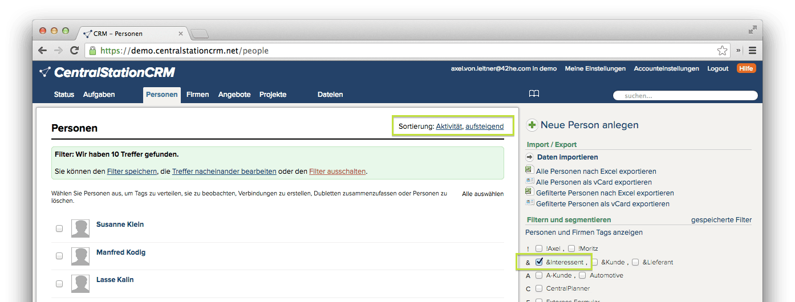This screenshot has width=795, height=302.
Task: Bookmark page with the star icon
Action: (722, 51)
